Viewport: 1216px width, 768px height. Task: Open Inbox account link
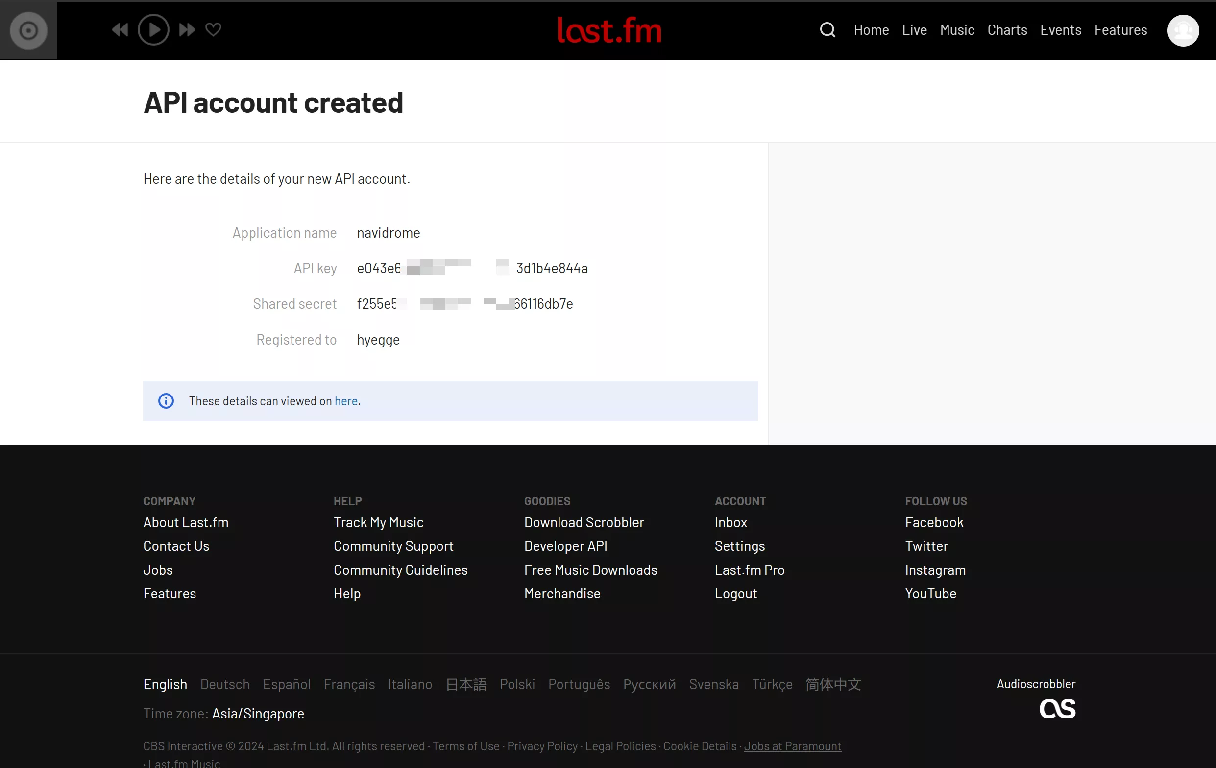tap(730, 522)
